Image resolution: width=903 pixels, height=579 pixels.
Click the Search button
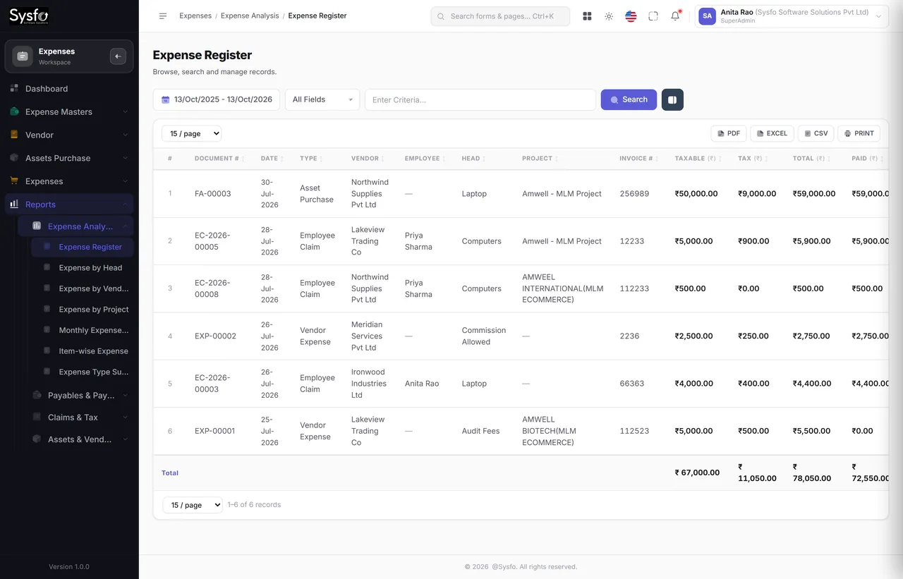[629, 99]
